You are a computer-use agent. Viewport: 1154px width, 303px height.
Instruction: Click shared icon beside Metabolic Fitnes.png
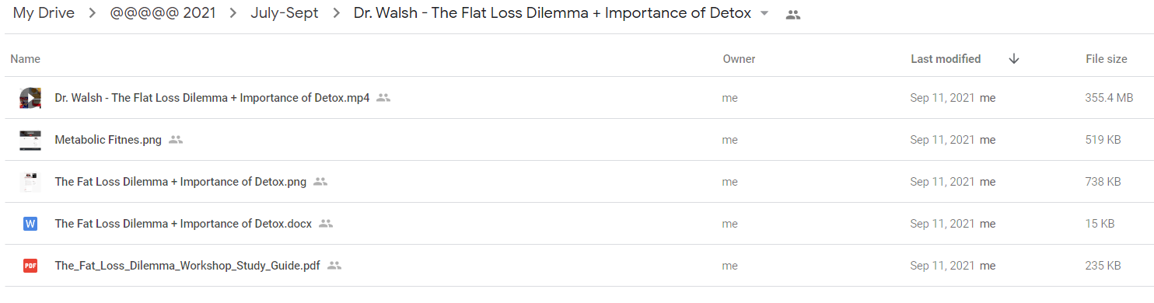176,140
